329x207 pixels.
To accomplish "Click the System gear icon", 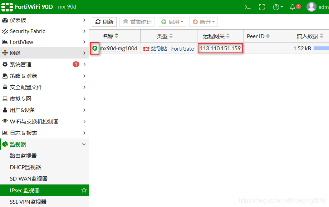I will pyautogui.click(x=5, y=64).
